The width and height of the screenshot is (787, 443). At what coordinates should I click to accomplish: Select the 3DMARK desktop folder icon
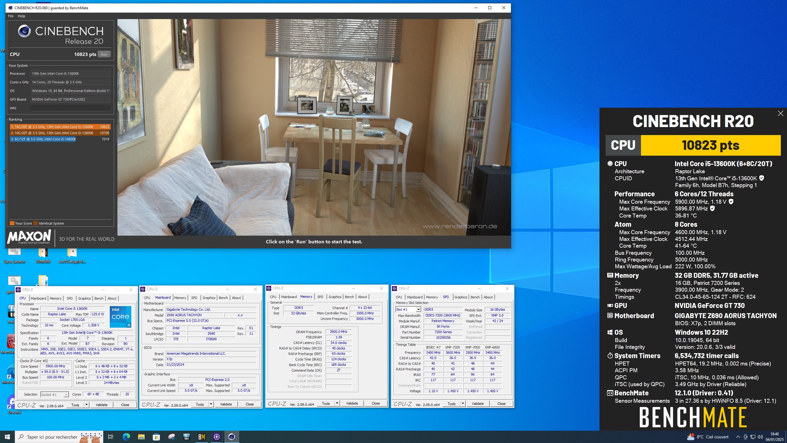(x=43, y=256)
